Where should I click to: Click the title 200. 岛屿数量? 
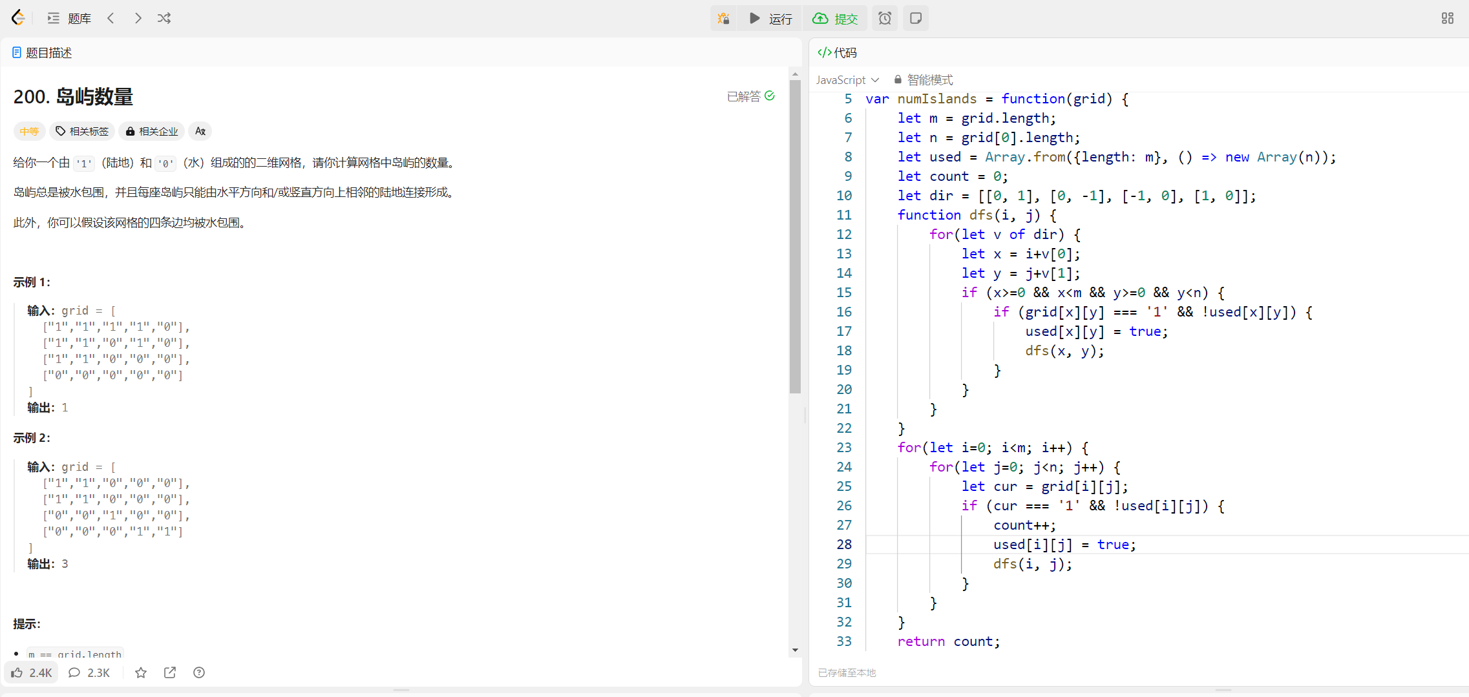click(73, 96)
